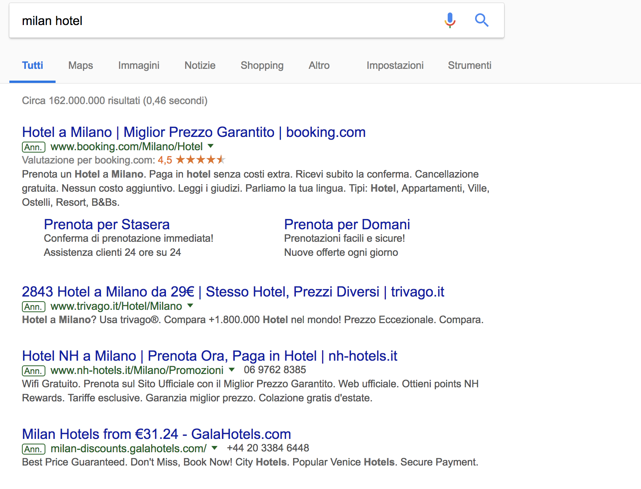This screenshot has height=489, width=641.
Task: Click 'Nuove offerte ogni giorno' text
Action: point(341,252)
